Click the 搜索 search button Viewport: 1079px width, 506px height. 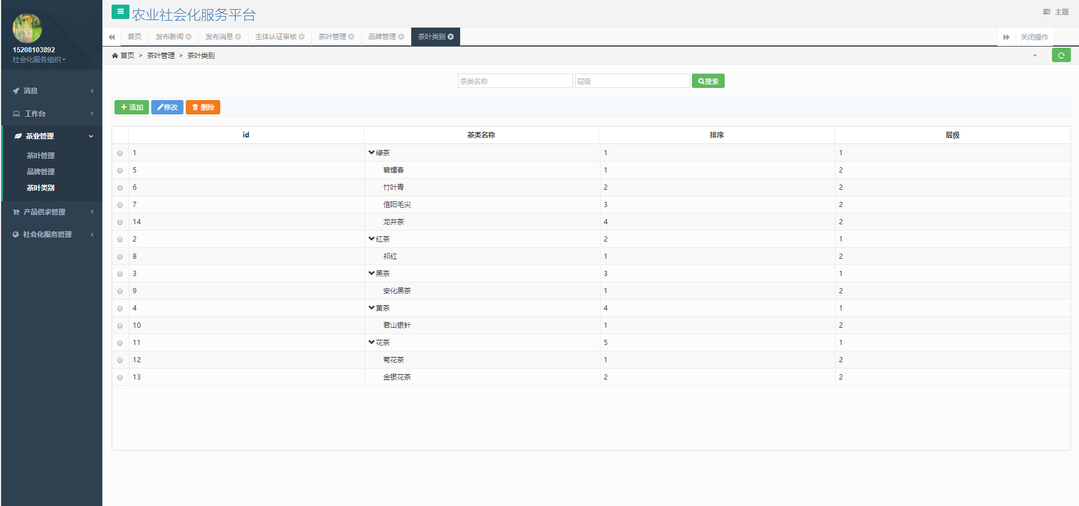click(x=708, y=81)
